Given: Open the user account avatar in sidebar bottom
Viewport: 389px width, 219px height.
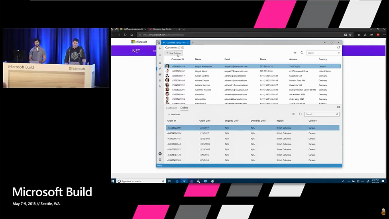Looking at the screenshot, I should coord(160,154).
